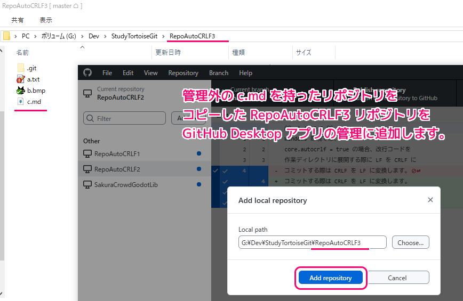463x301 pixels.
Task: Select the RepoAutoCRLF2 repository in the list
Action: [116, 169]
